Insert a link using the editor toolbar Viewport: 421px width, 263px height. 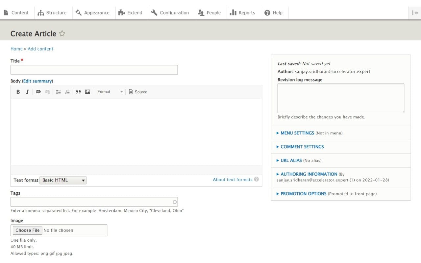point(38,92)
